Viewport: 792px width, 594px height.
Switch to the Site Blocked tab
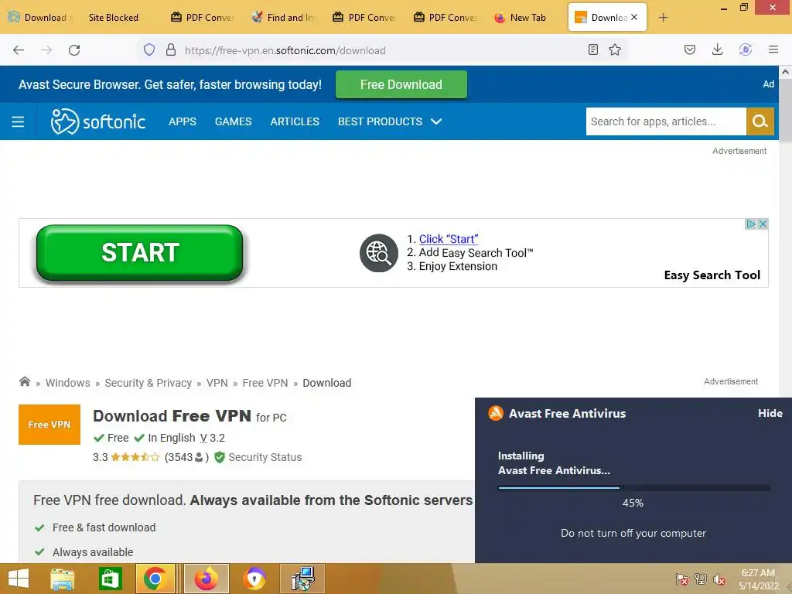coord(114,18)
